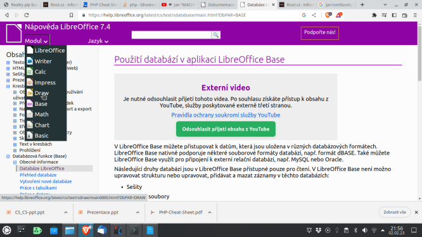The width and height of the screenshot is (422, 237).
Task: Click the share page icon
Action: (x=314, y=15)
